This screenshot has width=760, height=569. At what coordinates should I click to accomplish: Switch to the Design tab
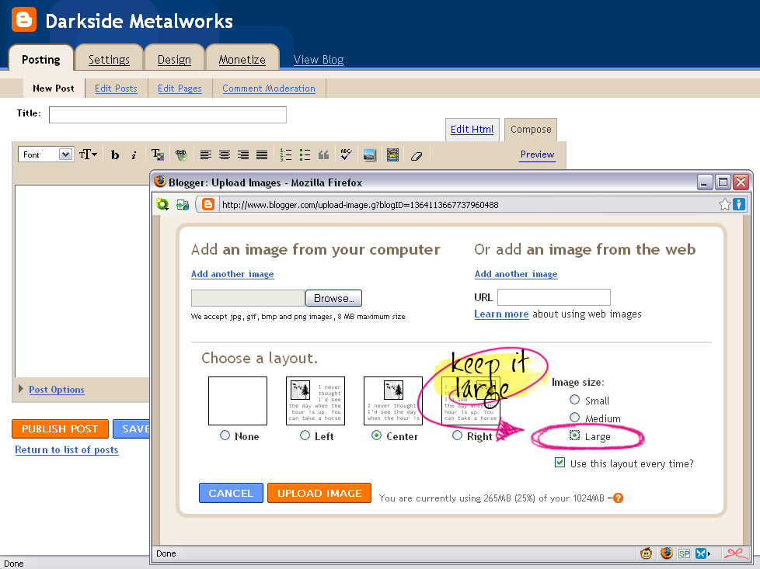click(174, 60)
